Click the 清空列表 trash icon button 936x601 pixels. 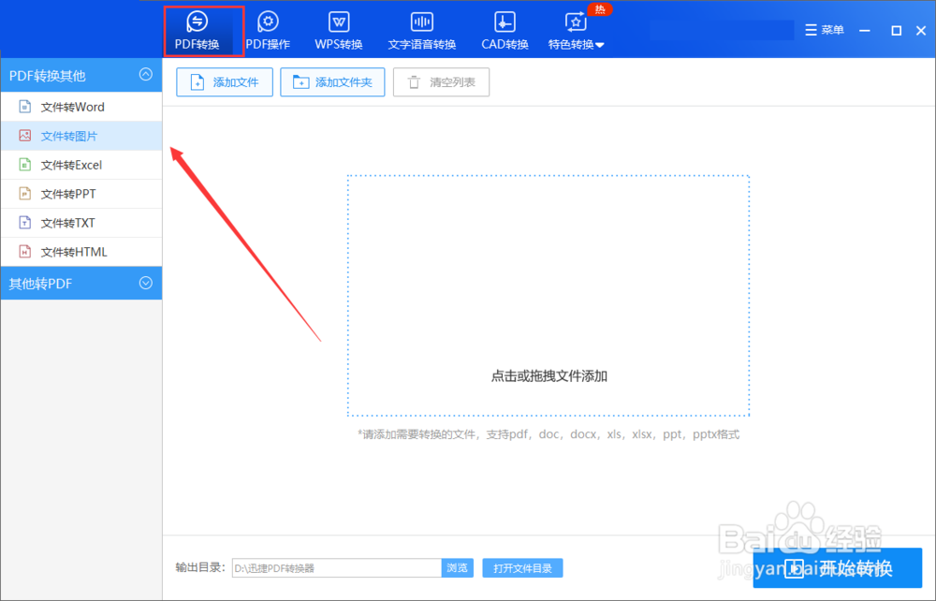[441, 82]
